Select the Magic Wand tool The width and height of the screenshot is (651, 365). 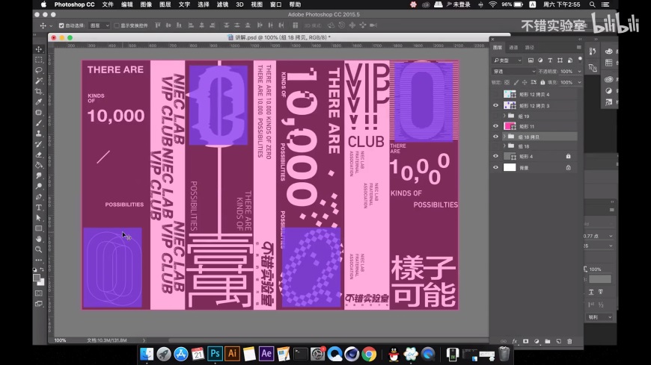pyautogui.click(x=39, y=81)
